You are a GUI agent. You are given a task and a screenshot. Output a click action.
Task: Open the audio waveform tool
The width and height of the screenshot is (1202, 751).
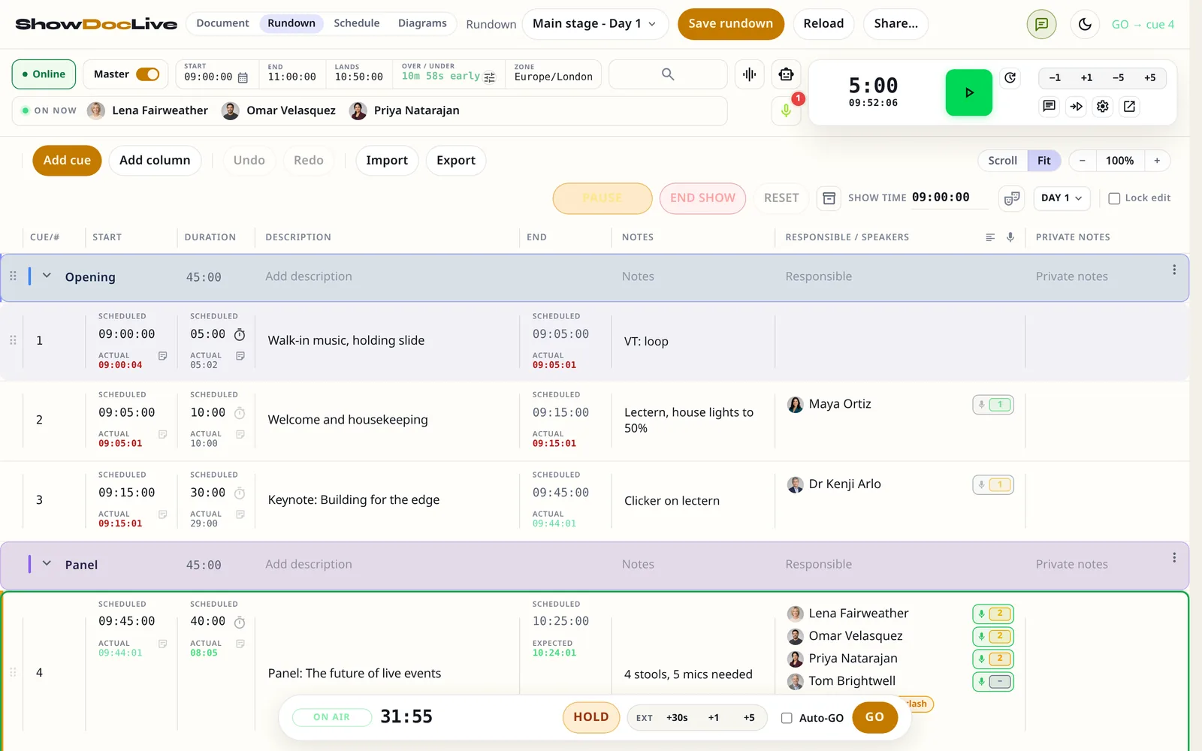[749, 74]
